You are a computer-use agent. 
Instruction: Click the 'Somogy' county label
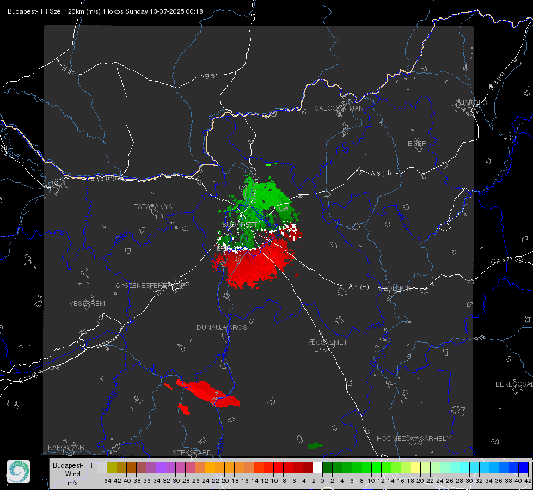109,402
